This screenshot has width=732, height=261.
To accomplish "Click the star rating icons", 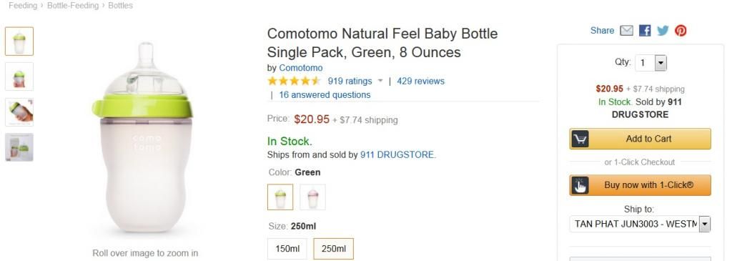I will [x=294, y=82].
